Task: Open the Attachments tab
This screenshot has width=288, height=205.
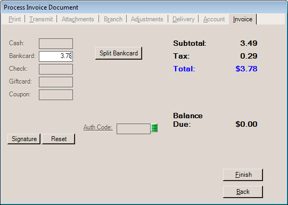Action: click(78, 19)
